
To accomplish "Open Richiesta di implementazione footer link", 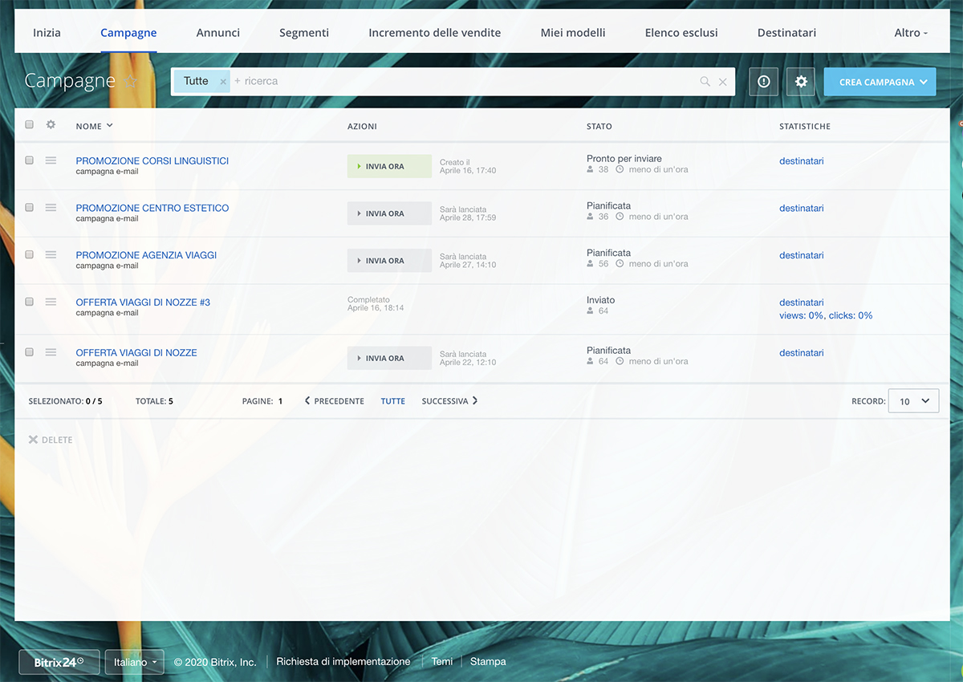I will [343, 662].
